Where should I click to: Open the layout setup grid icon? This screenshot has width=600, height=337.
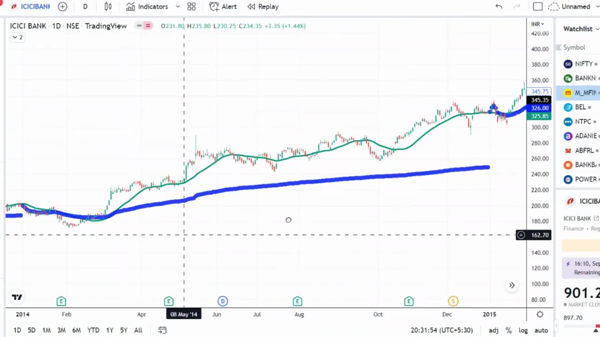[191, 7]
